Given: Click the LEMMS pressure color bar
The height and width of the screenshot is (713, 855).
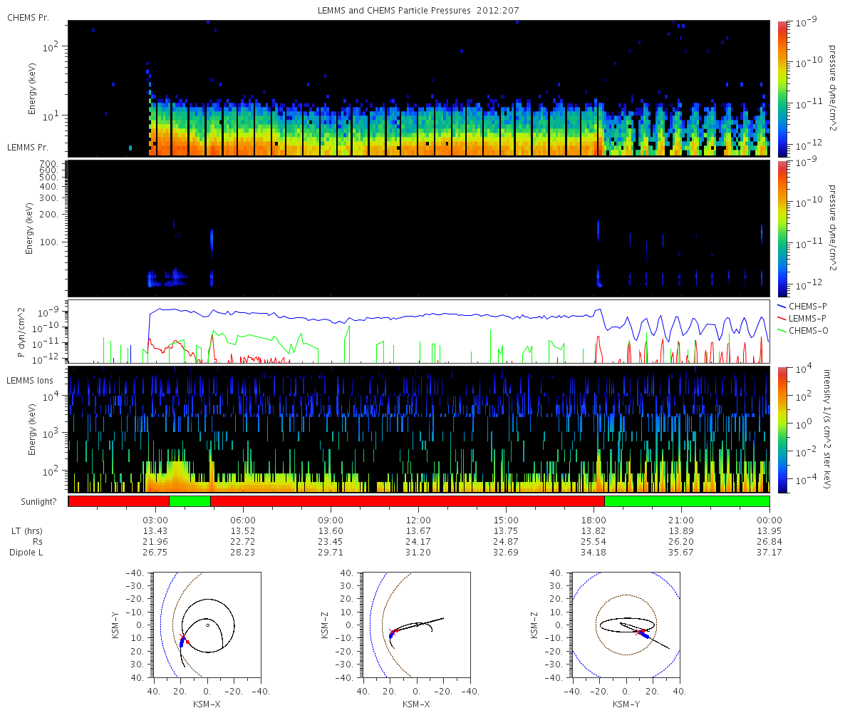Looking at the screenshot, I should [782, 227].
